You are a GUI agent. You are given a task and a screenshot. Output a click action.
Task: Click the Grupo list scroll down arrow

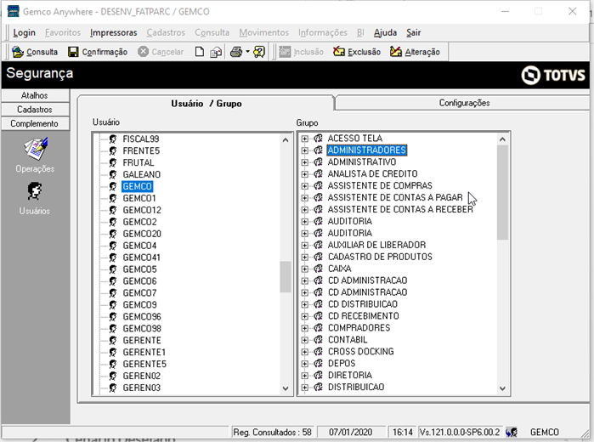point(502,388)
